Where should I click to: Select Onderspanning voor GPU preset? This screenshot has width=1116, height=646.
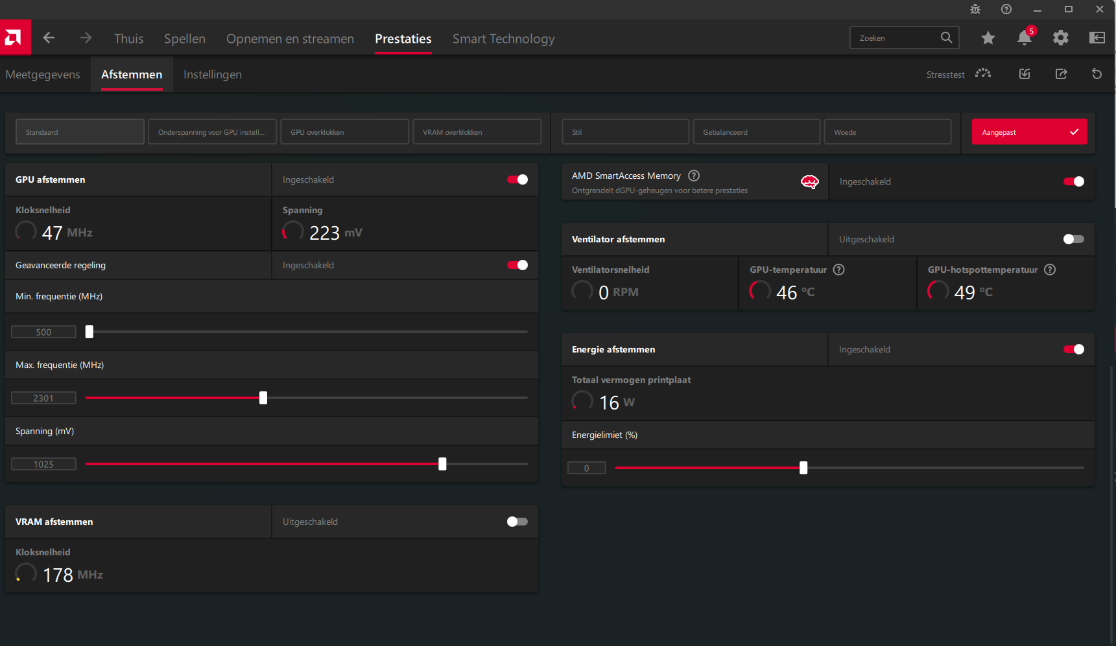(x=213, y=132)
